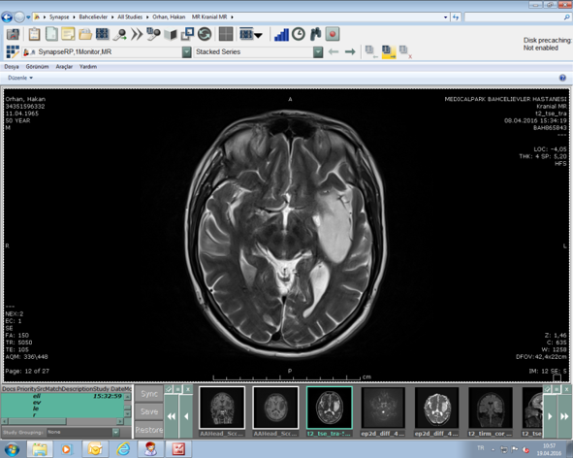Go to next thumbnail with single right arrow
The height and width of the screenshot is (458, 573).
coord(550,416)
